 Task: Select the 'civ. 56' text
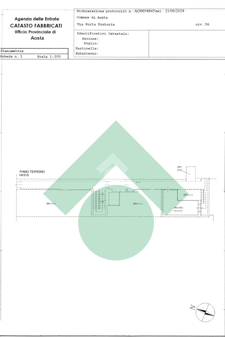coord(202,24)
